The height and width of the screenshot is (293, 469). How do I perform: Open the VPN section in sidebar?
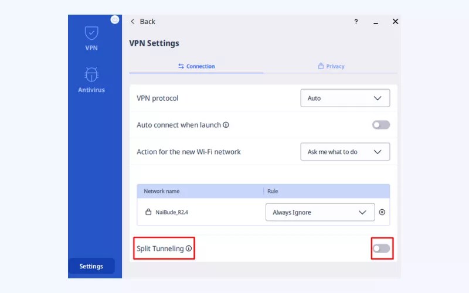click(x=91, y=39)
